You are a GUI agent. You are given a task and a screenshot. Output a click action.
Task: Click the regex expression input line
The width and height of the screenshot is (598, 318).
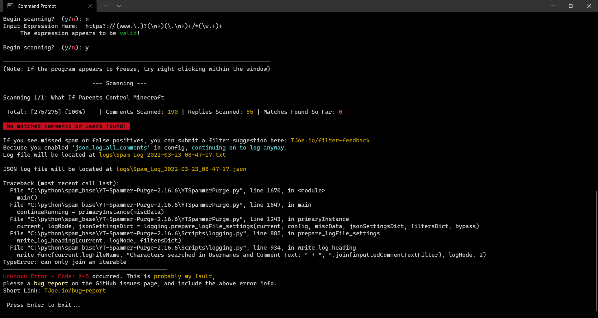coord(113,26)
